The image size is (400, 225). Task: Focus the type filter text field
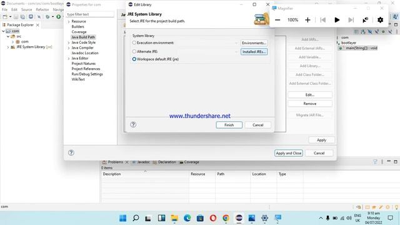pos(90,14)
